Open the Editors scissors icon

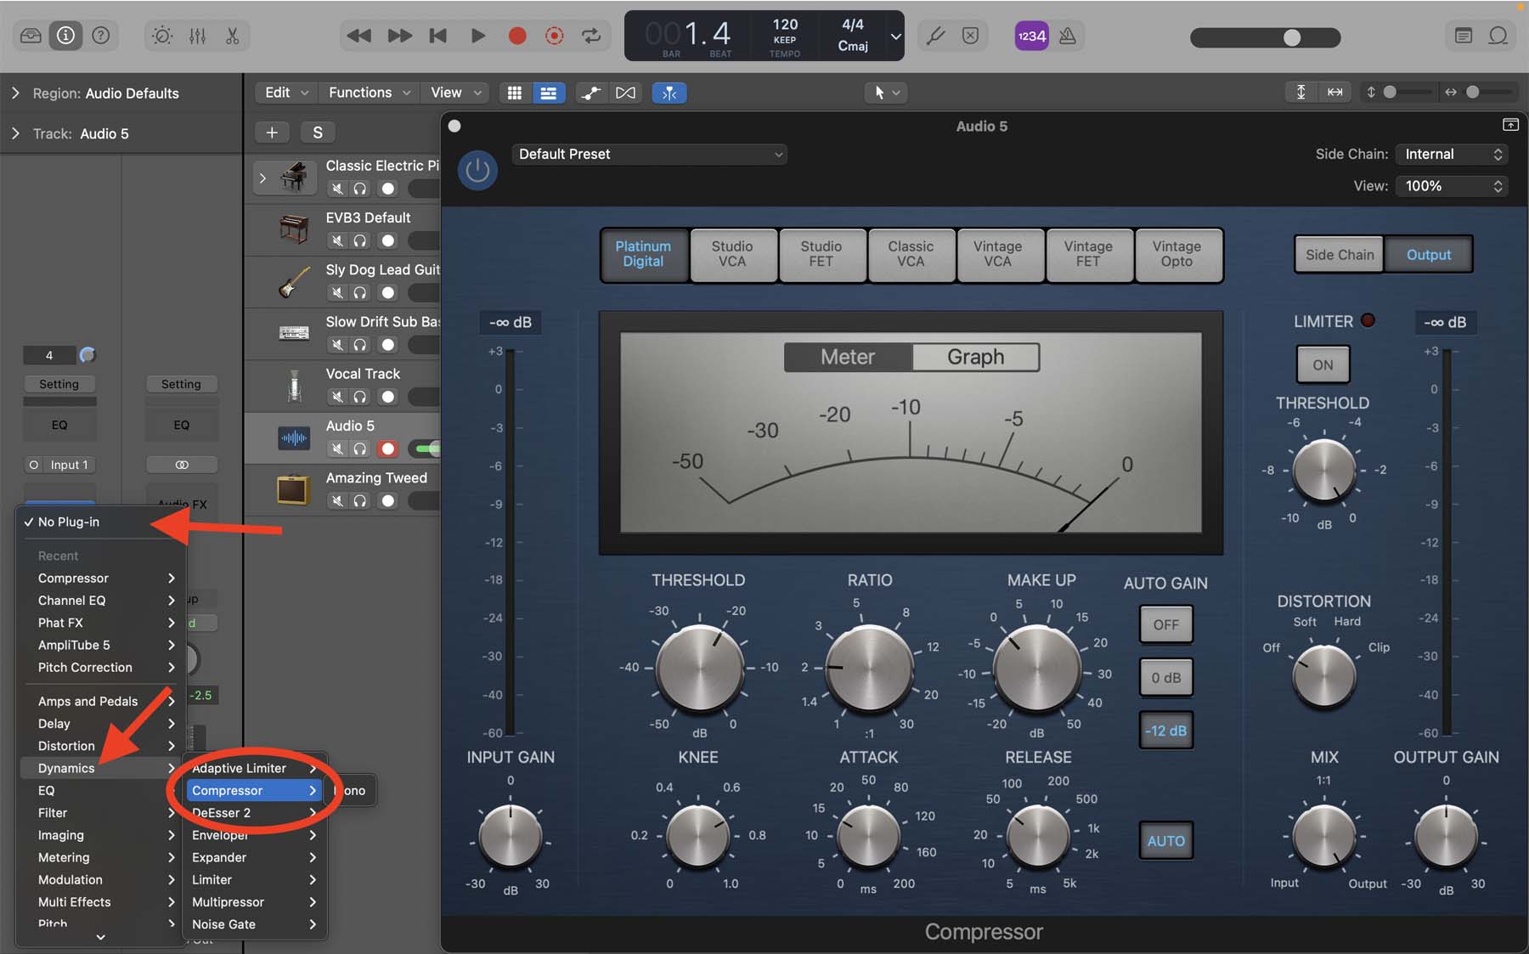(232, 36)
